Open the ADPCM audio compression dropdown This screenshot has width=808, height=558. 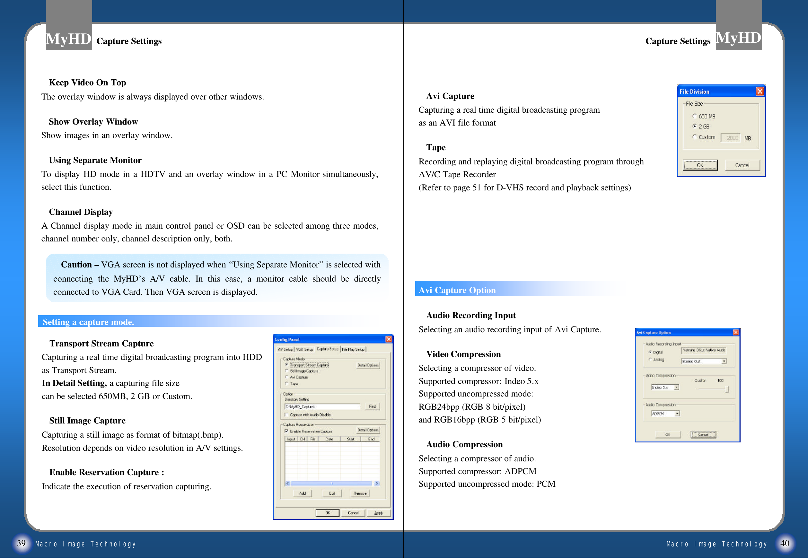(677, 414)
